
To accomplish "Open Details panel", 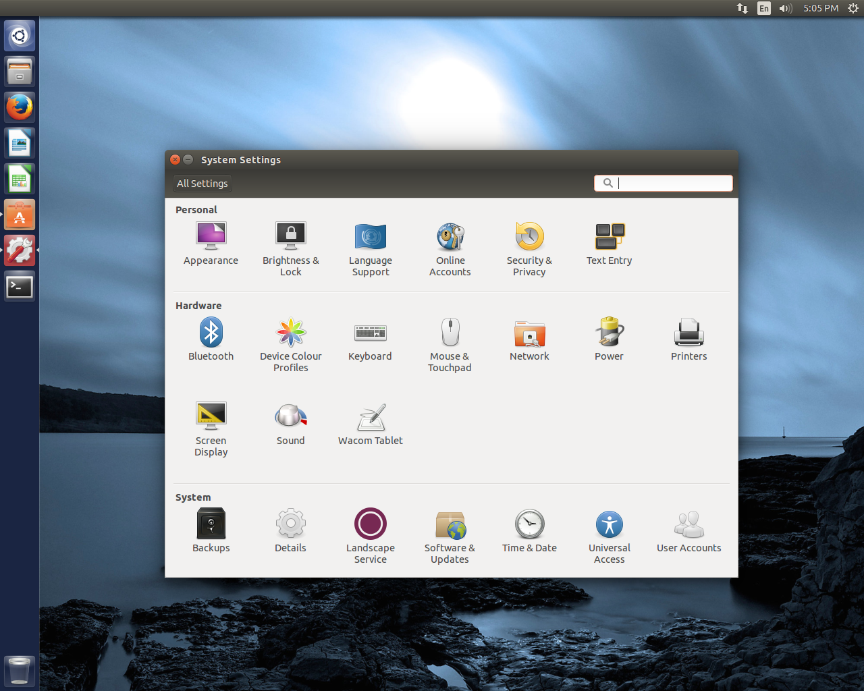I will [x=291, y=531].
